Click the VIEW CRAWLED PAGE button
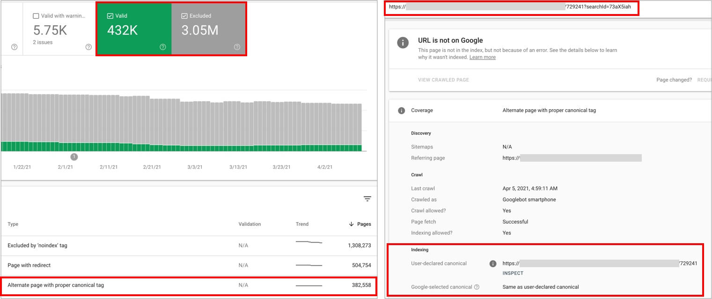This screenshot has width=712, height=299. pos(443,80)
